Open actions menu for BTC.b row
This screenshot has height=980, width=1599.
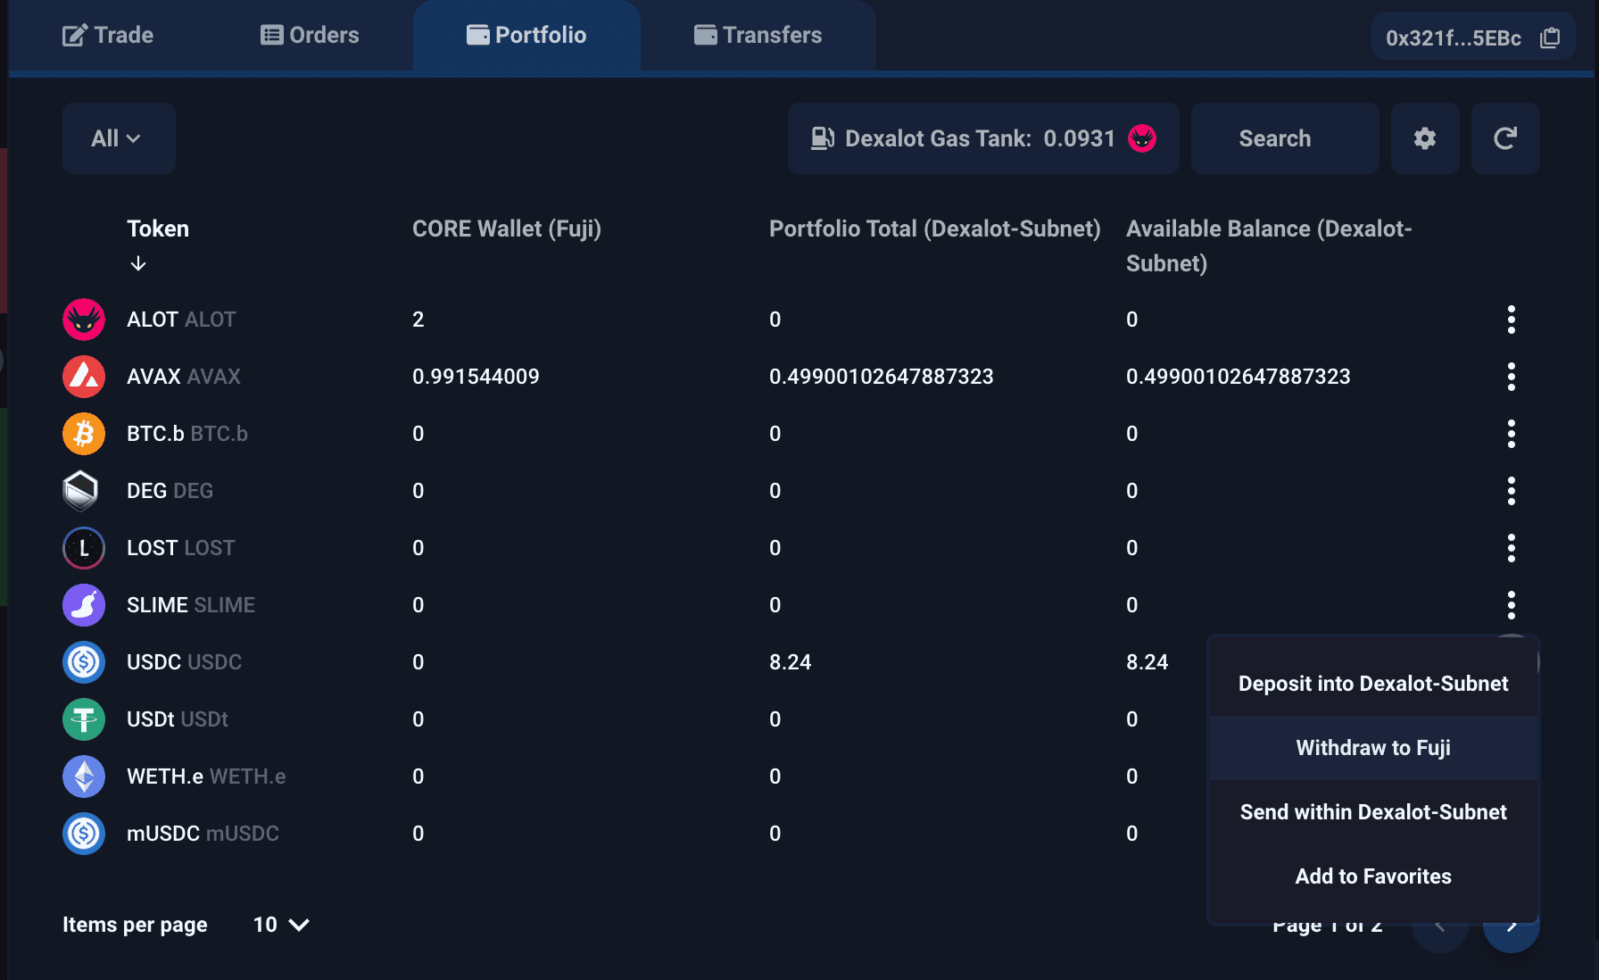coord(1511,434)
